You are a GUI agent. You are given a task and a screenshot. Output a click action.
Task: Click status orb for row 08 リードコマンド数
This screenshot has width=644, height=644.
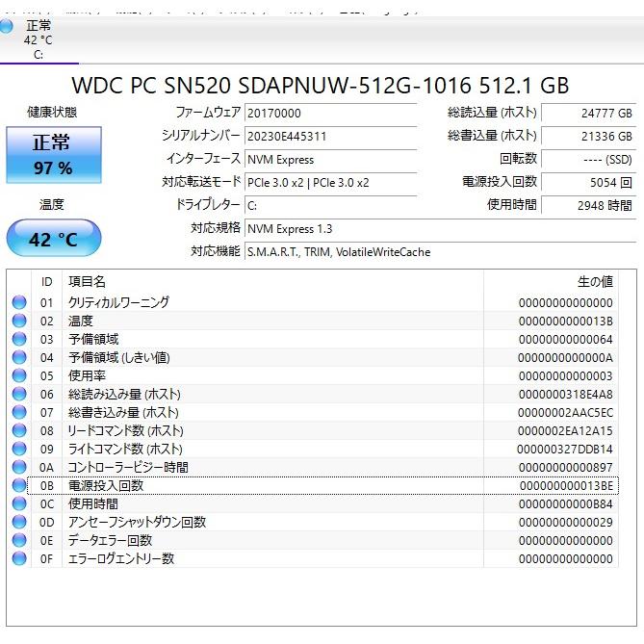tap(19, 430)
